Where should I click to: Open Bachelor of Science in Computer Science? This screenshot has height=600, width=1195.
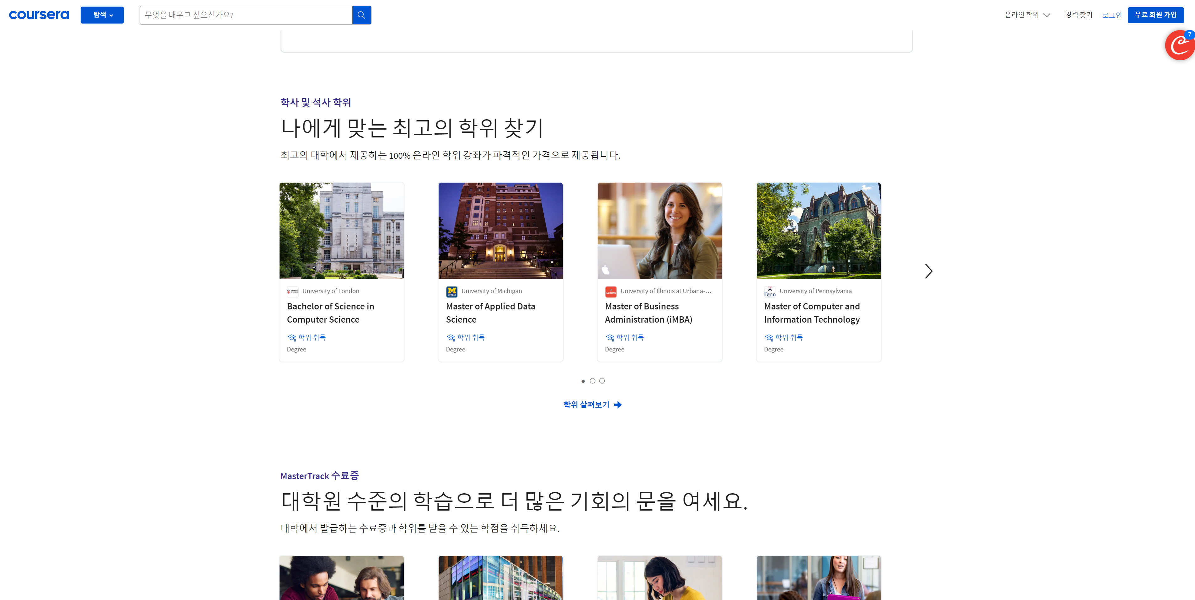point(330,313)
